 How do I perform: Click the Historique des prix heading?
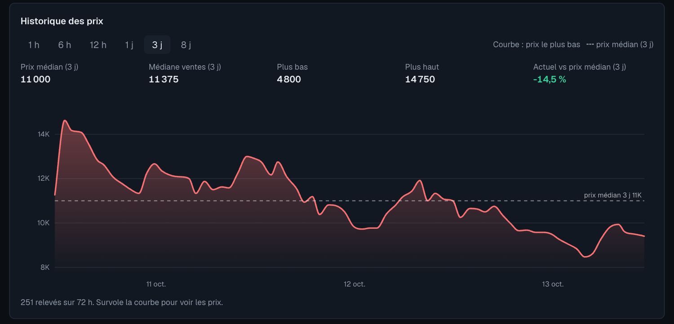pos(62,21)
